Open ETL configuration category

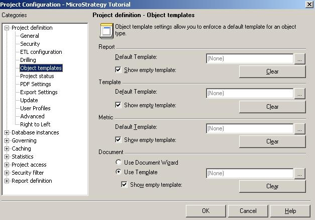(x=41, y=52)
